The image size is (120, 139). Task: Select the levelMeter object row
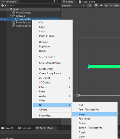tap(30, 19)
